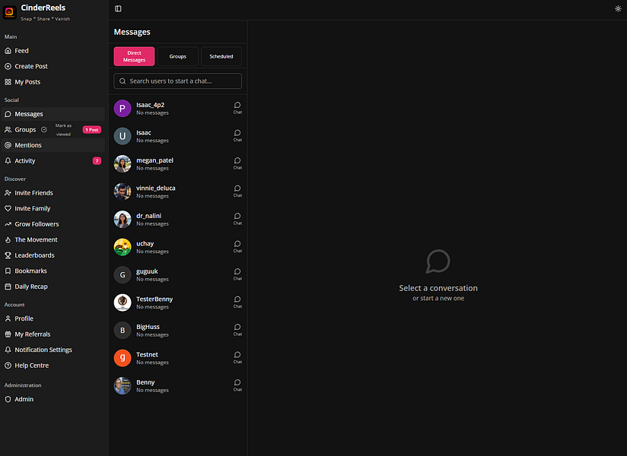Image resolution: width=627 pixels, height=456 pixels.
Task: Click the Chat icon for Testnet
Action: pyautogui.click(x=237, y=357)
